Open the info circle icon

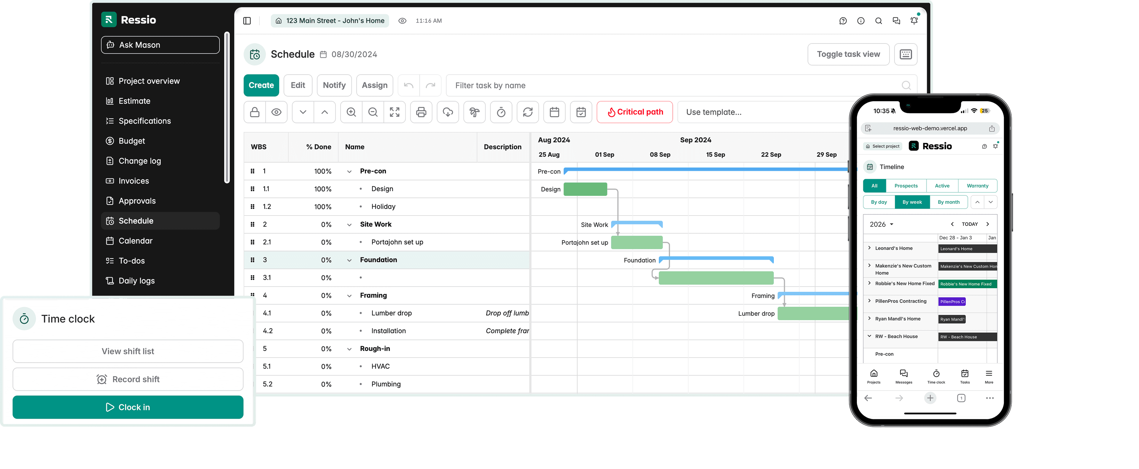(x=860, y=21)
